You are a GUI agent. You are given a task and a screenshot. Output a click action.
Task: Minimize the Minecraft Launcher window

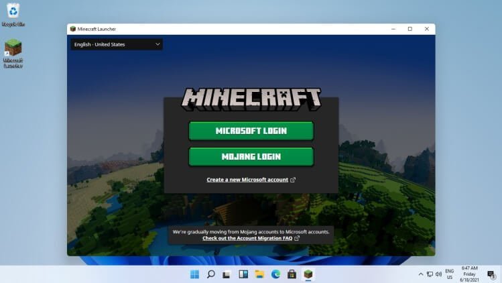point(393,29)
